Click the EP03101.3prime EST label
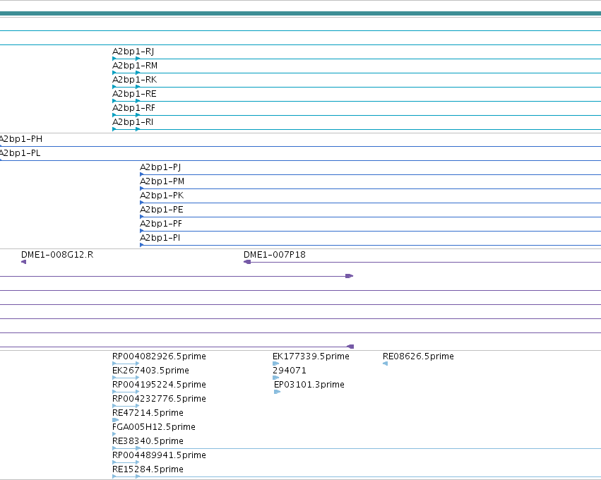Image resolution: width=601 pixels, height=480 pixels. (309, 385)
